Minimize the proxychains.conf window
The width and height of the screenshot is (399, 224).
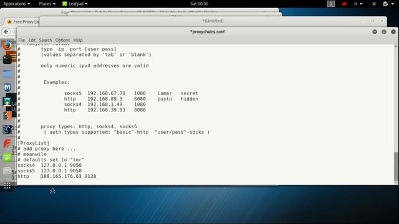375,32
